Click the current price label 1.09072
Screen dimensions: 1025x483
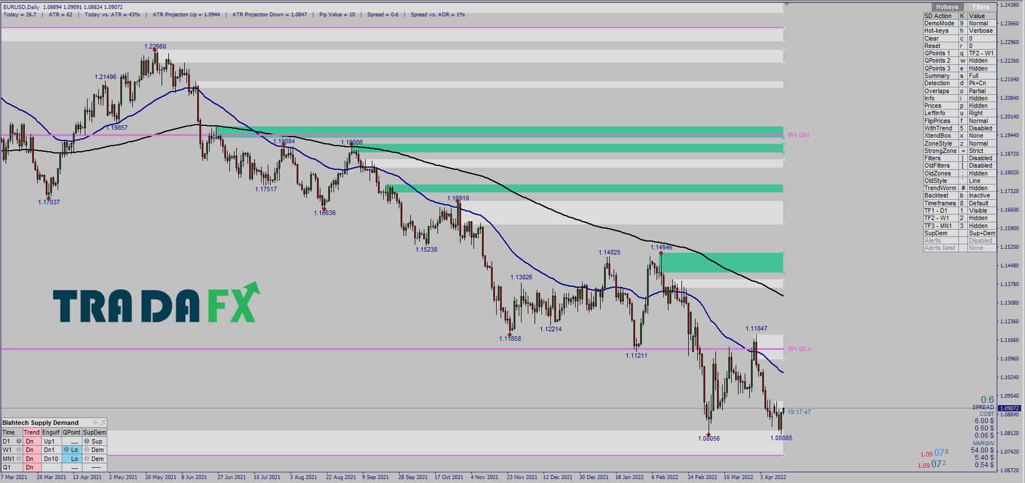(x=1009, y=408)
